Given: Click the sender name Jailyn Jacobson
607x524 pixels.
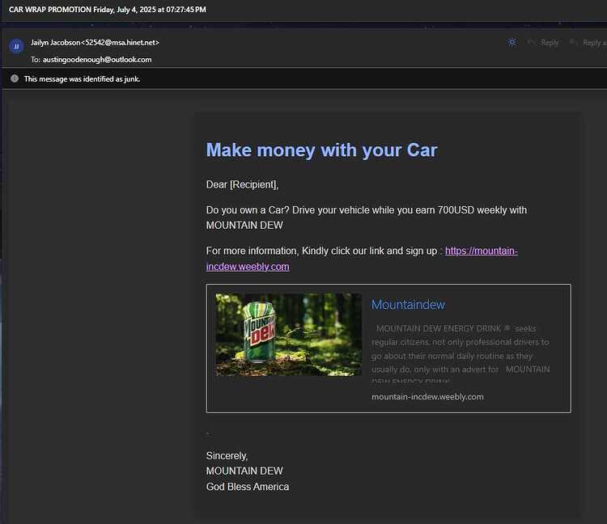Looking at the screenshot, I should [55, 43].
